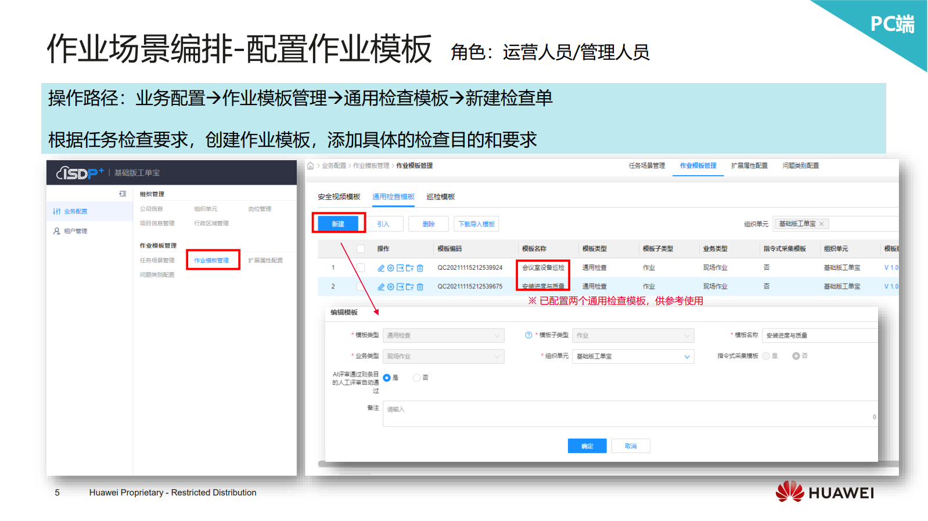Screen dimensions: 928x521
Task: Open 作业模板管理 in the submenu panel
Action: coord(211,260)
